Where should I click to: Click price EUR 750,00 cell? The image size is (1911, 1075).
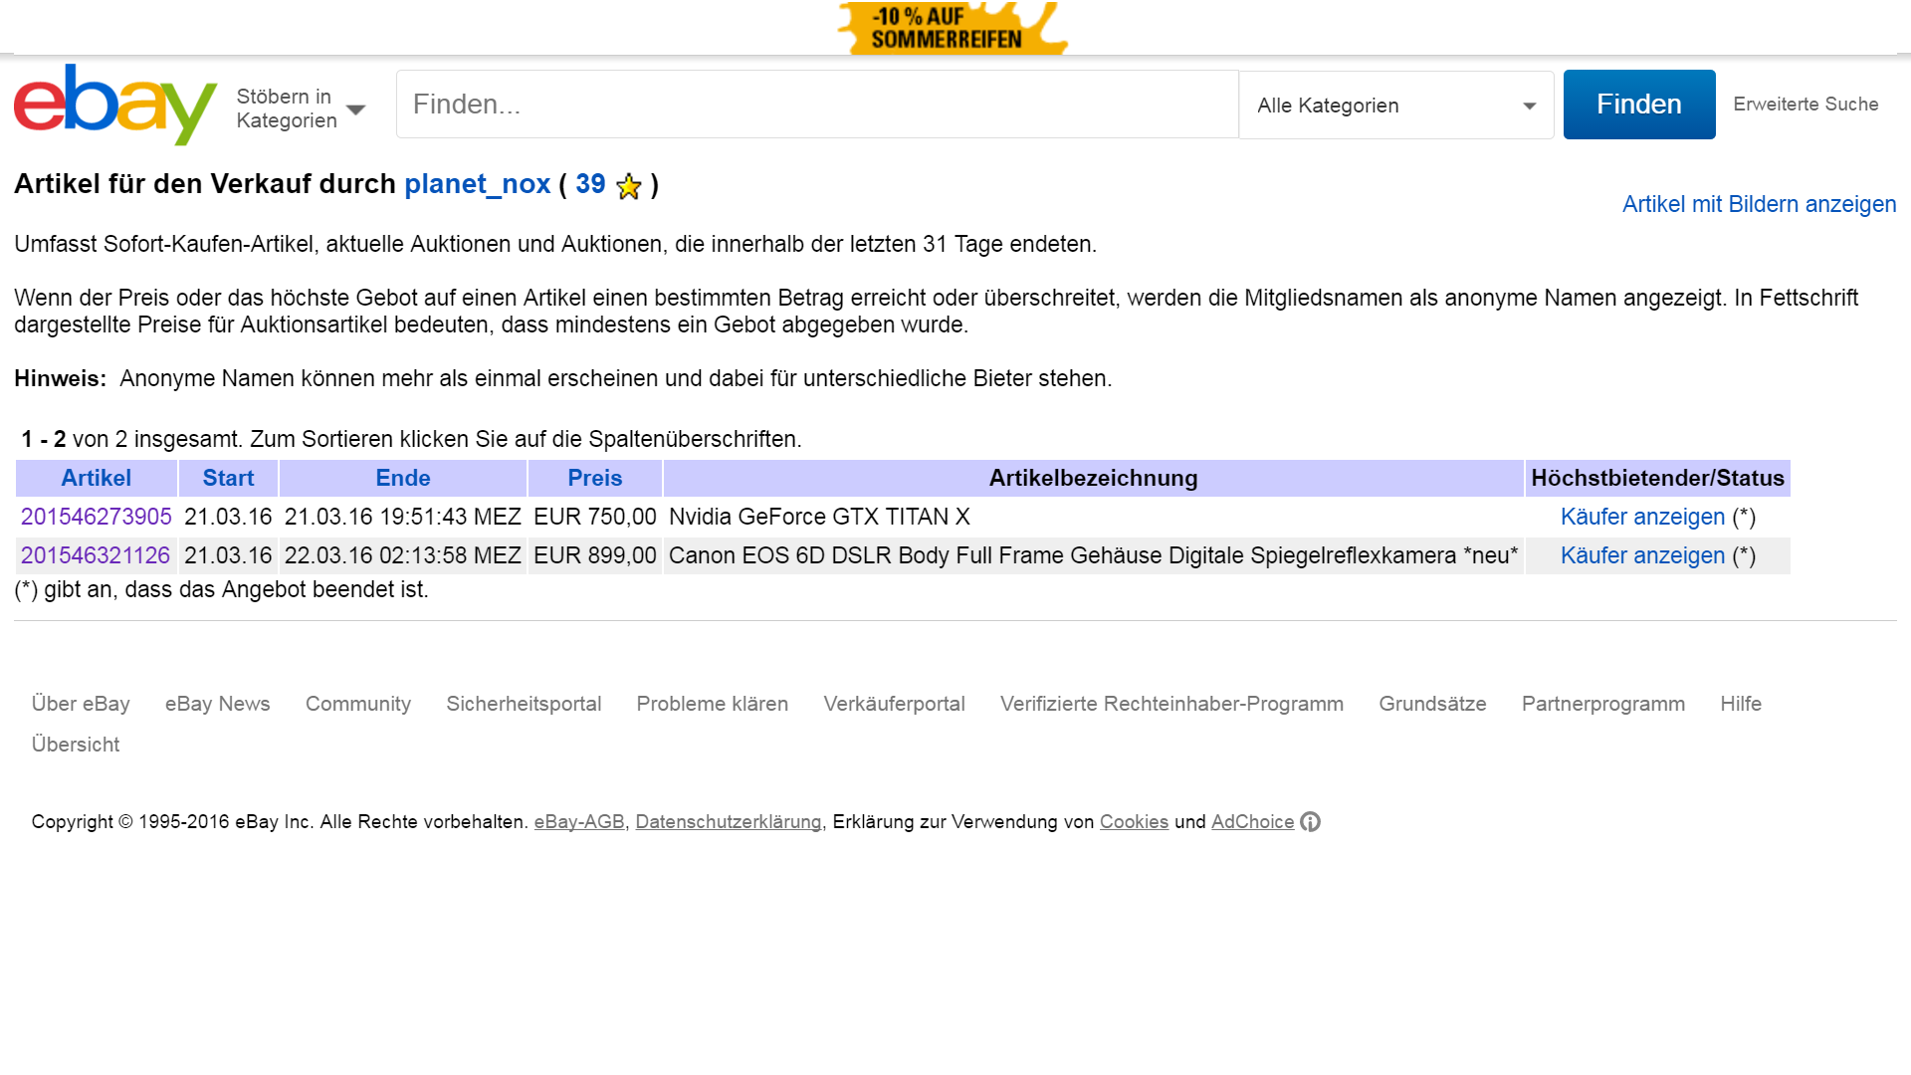coord(595,517)
